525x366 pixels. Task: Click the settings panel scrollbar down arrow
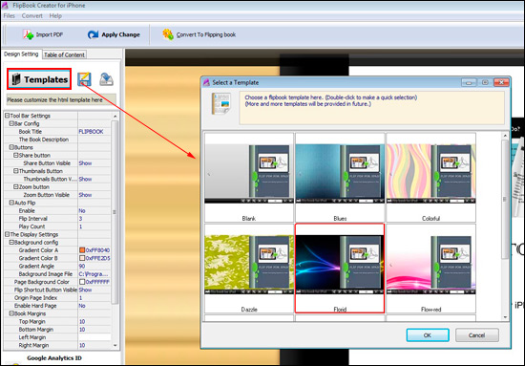point(115,345)
